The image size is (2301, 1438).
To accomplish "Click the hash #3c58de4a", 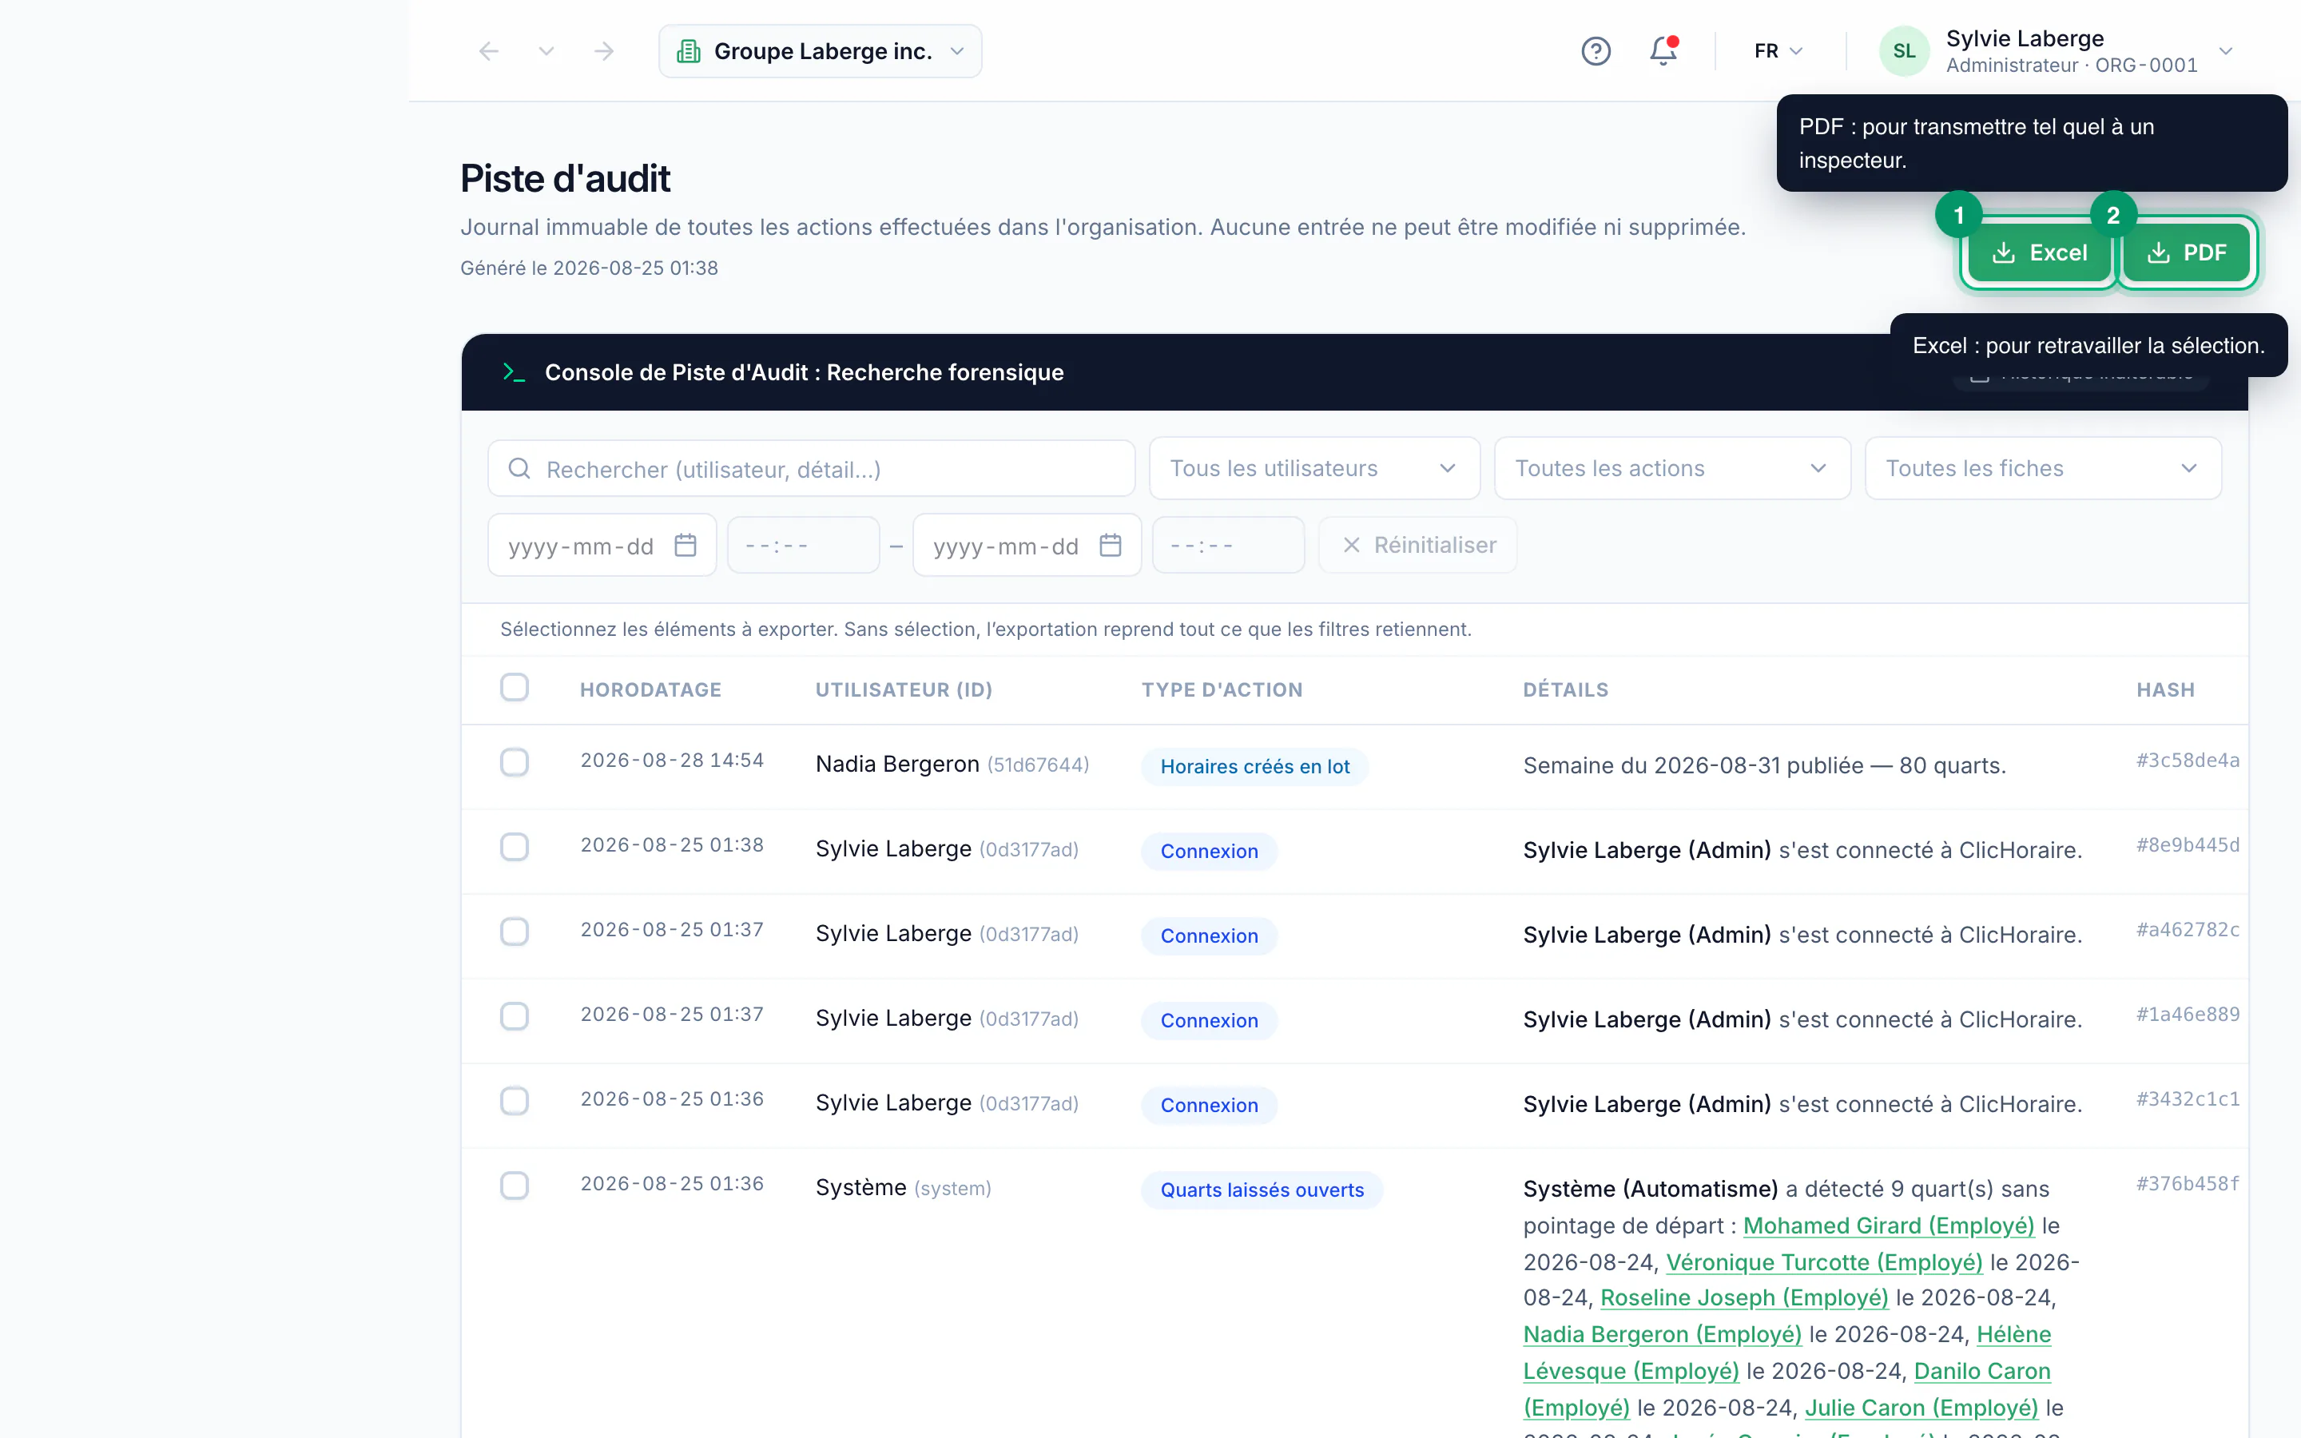I will coord(2187,761).
